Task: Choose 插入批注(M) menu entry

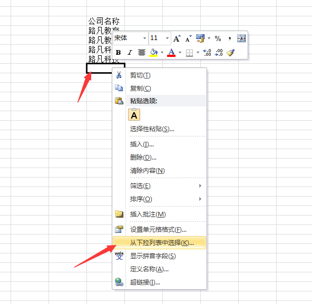Action: (159, 214)
